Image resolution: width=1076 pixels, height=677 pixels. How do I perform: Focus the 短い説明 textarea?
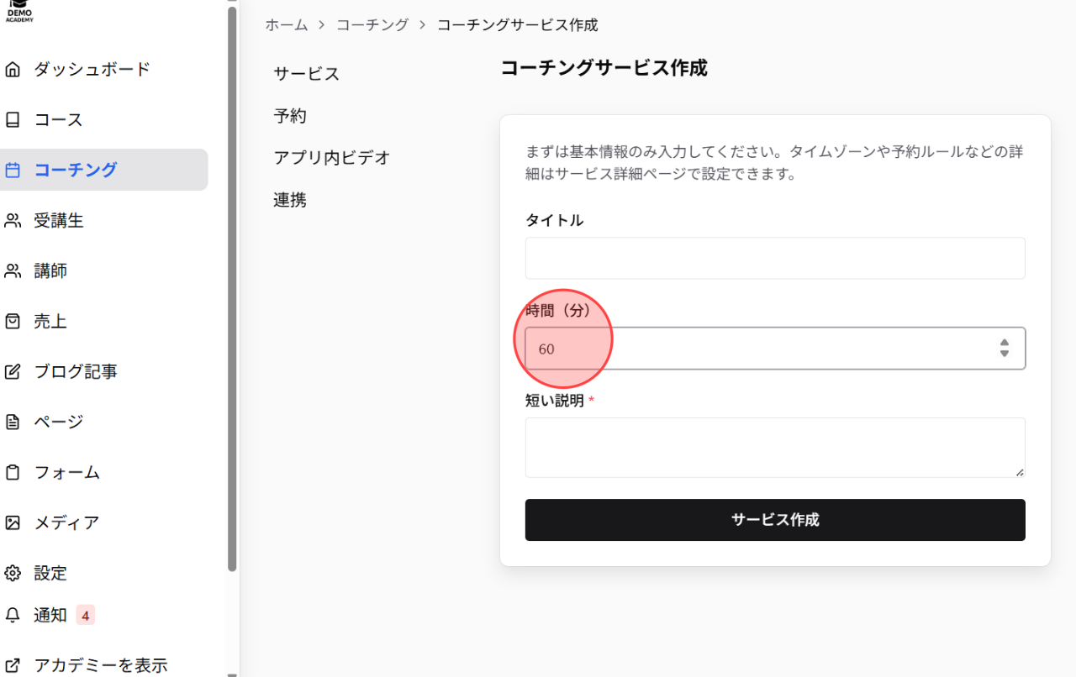(x=775, y=448)
